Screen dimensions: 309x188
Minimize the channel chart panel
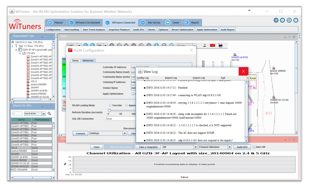[x=285, y=140]
